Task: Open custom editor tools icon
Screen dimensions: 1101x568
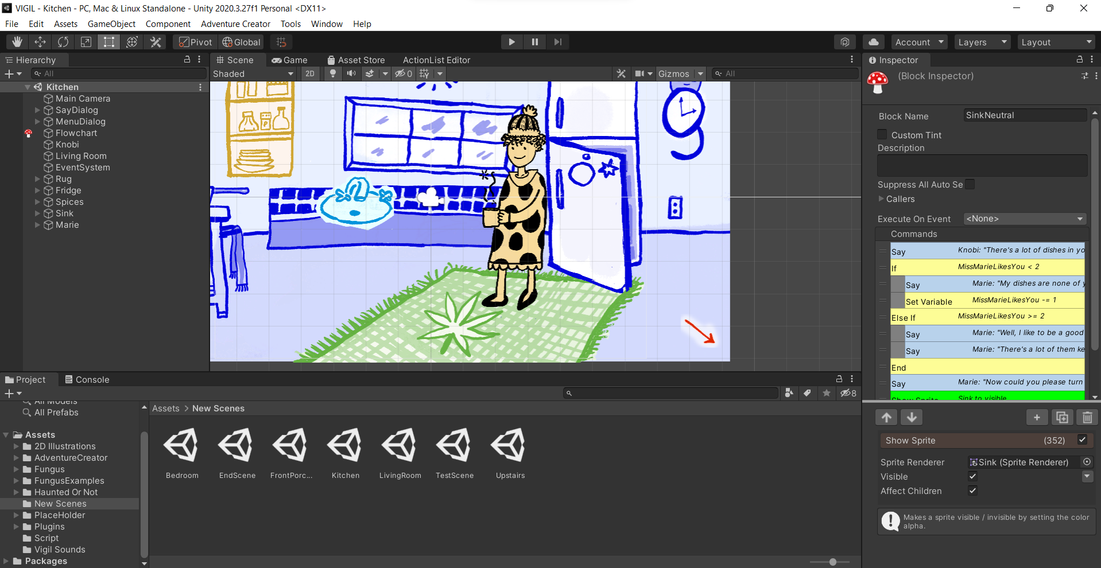Action: (156, 42)
